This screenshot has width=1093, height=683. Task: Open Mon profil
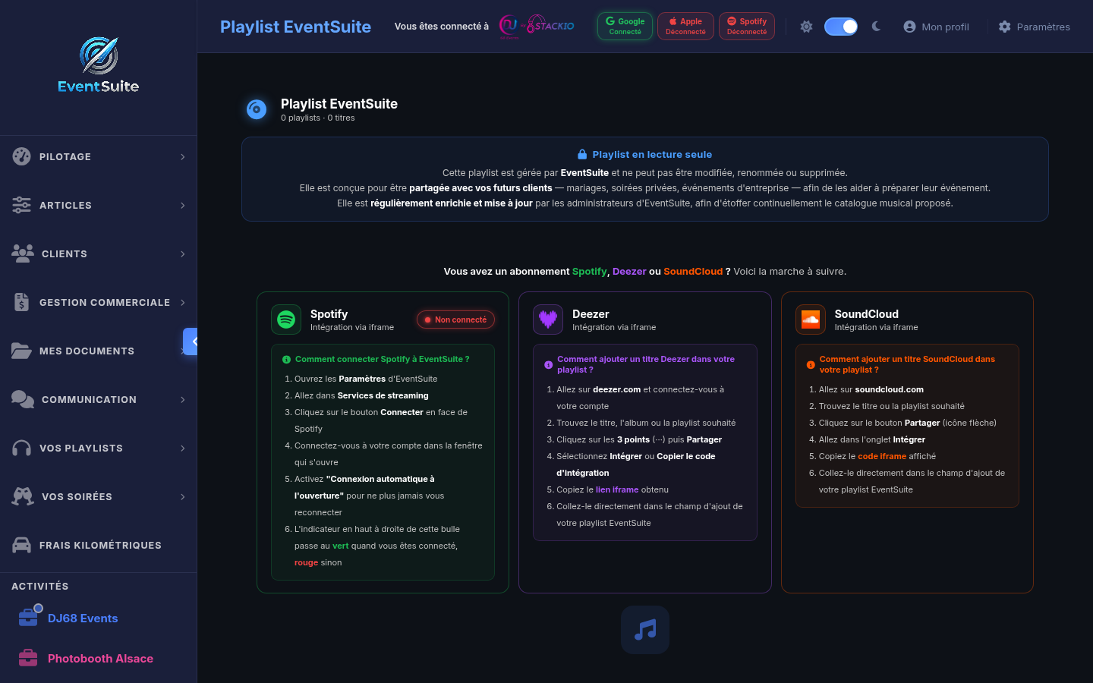pos(936,27)
